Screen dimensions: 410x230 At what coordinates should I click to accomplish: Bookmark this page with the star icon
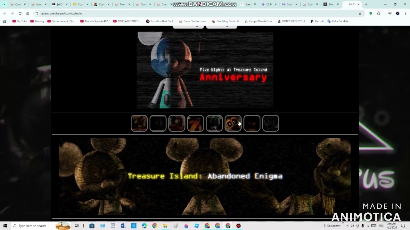[360, 13]
